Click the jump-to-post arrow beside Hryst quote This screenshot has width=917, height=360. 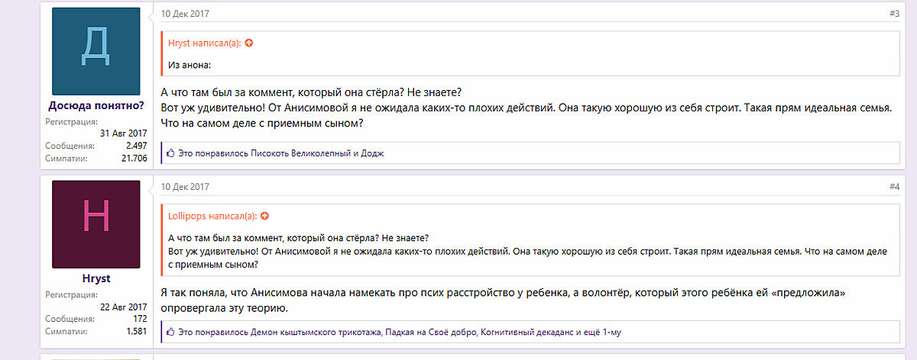click(x=249, y=43)
